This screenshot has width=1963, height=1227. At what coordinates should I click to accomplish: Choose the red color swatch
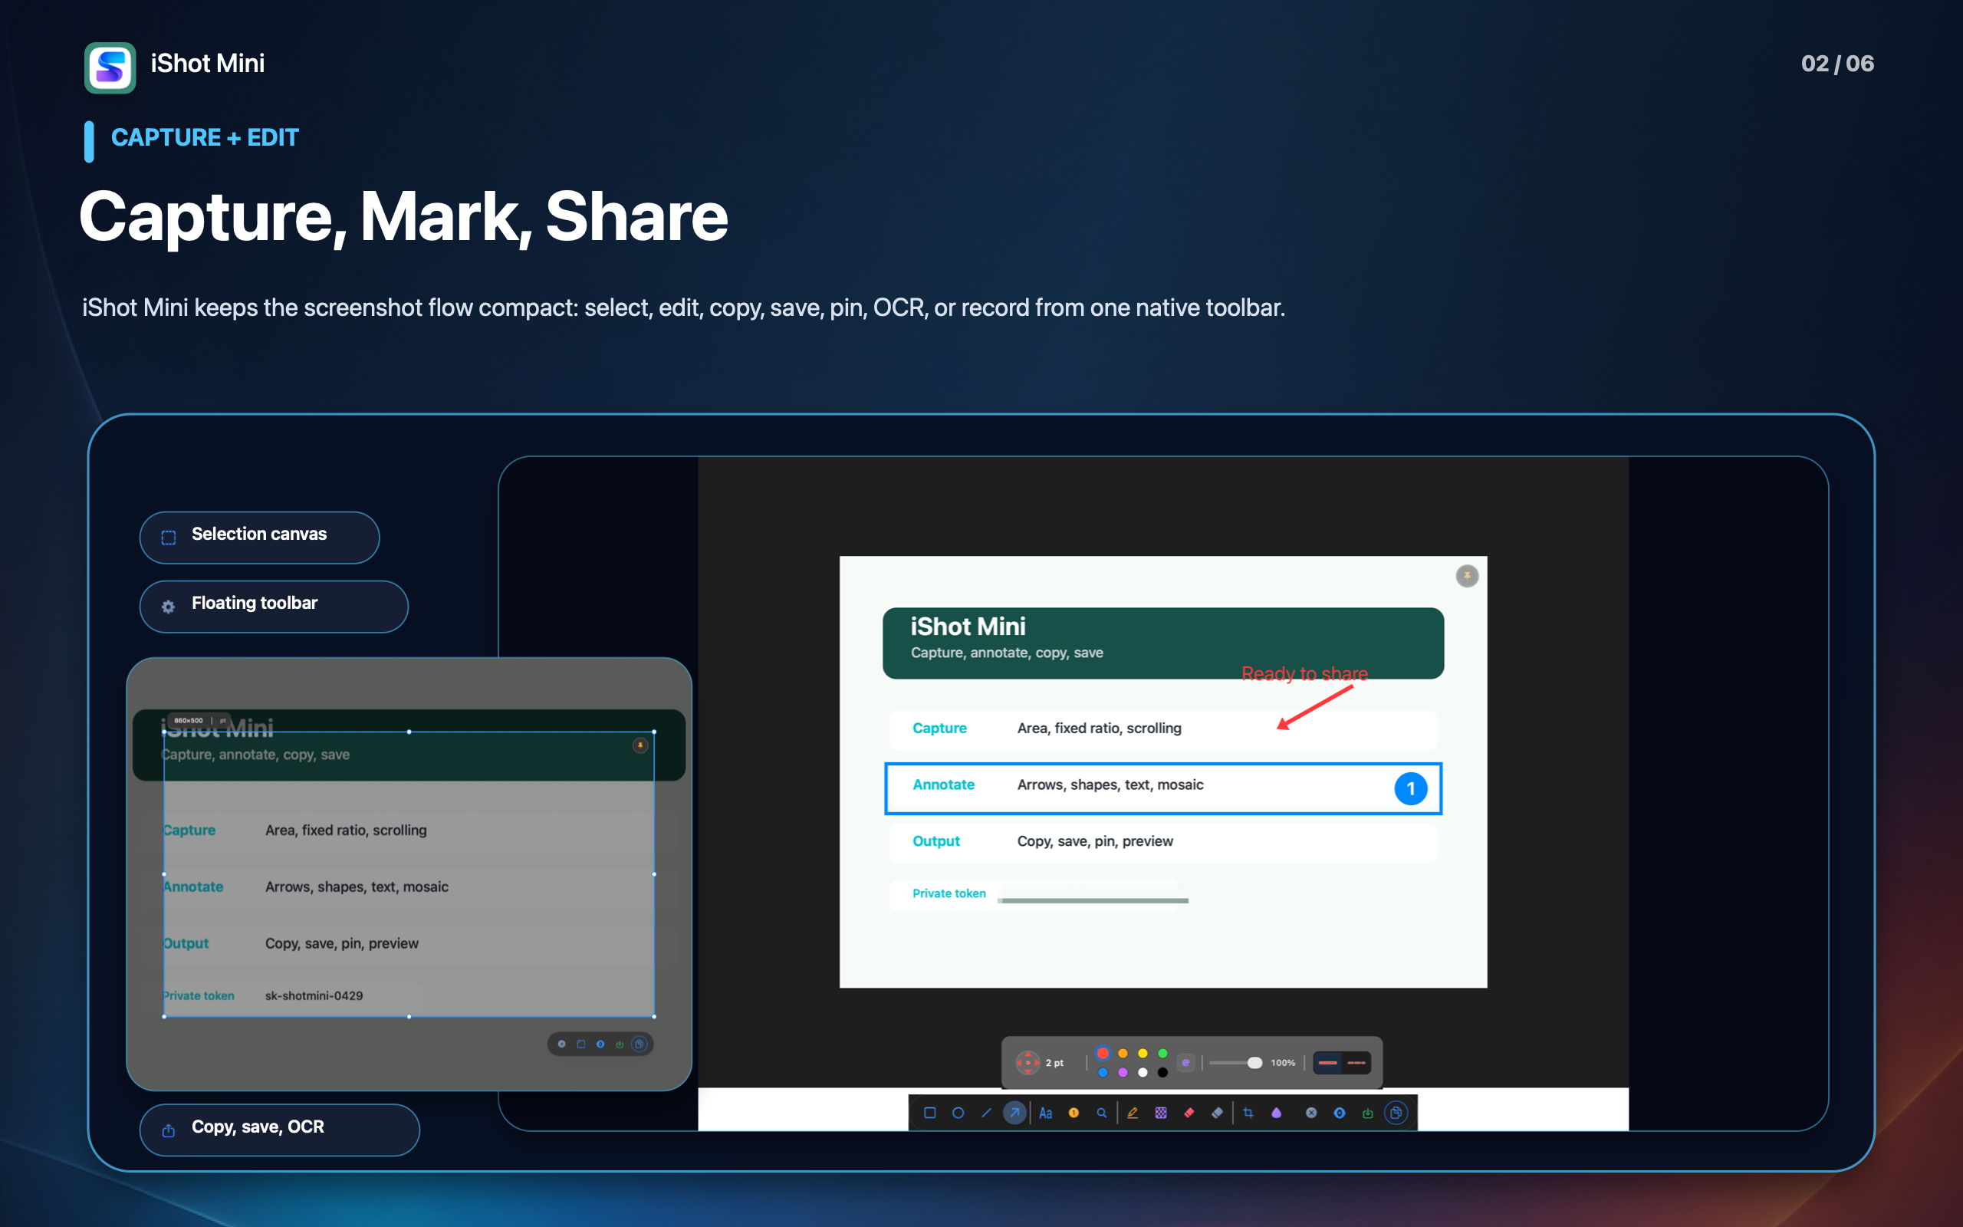pyautogui.click(x=1103, y=1054)
